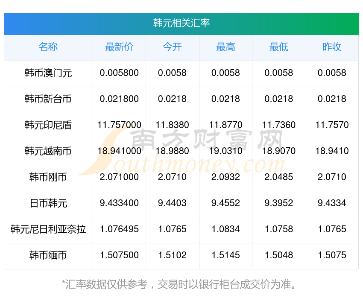The height and width of the screenshot is (298, 363).
Task: Click the 最高 column header
Action: pyautogui.click(x=225, y=47)
